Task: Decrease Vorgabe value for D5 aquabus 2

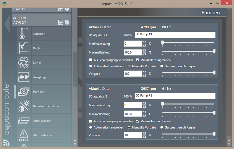Action: click(144, 137)
